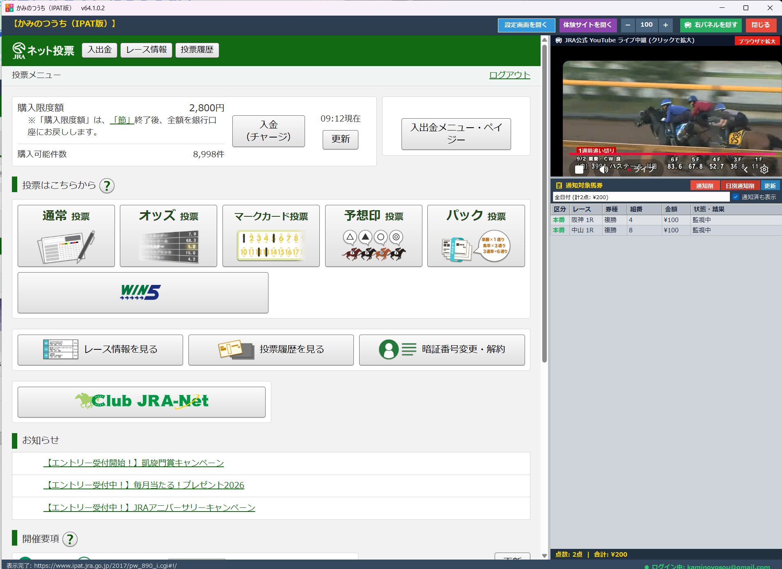Select the 中山 1R ticket row

click(666, 230)
